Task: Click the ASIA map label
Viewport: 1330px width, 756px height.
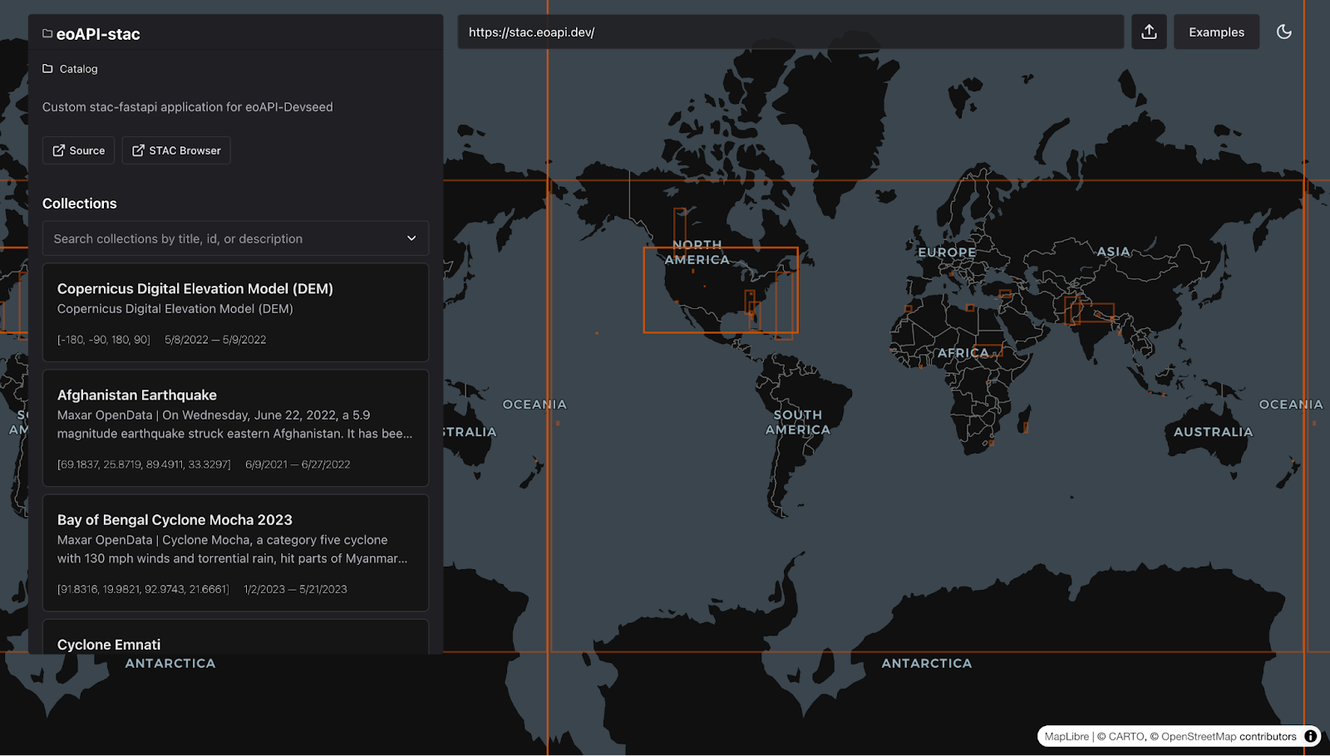Action: [1113, 252]
